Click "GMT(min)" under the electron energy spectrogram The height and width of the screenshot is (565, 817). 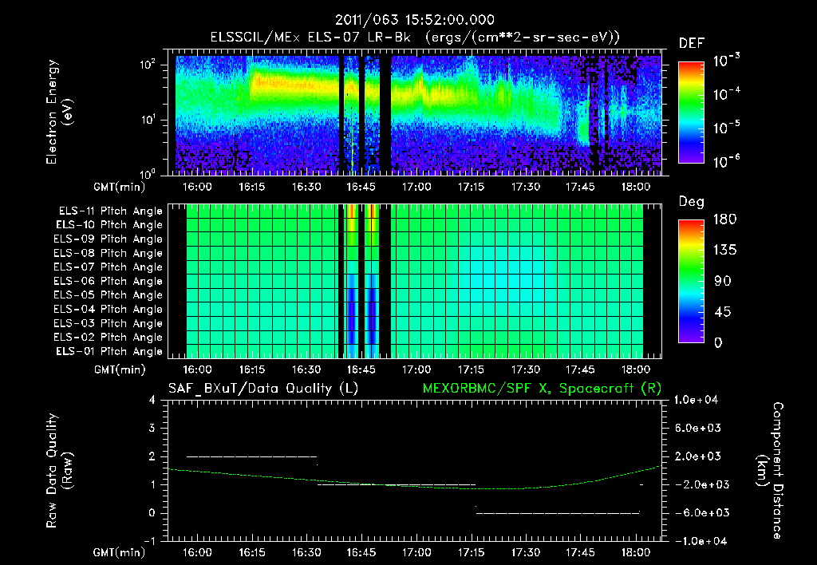coord(120,187)
